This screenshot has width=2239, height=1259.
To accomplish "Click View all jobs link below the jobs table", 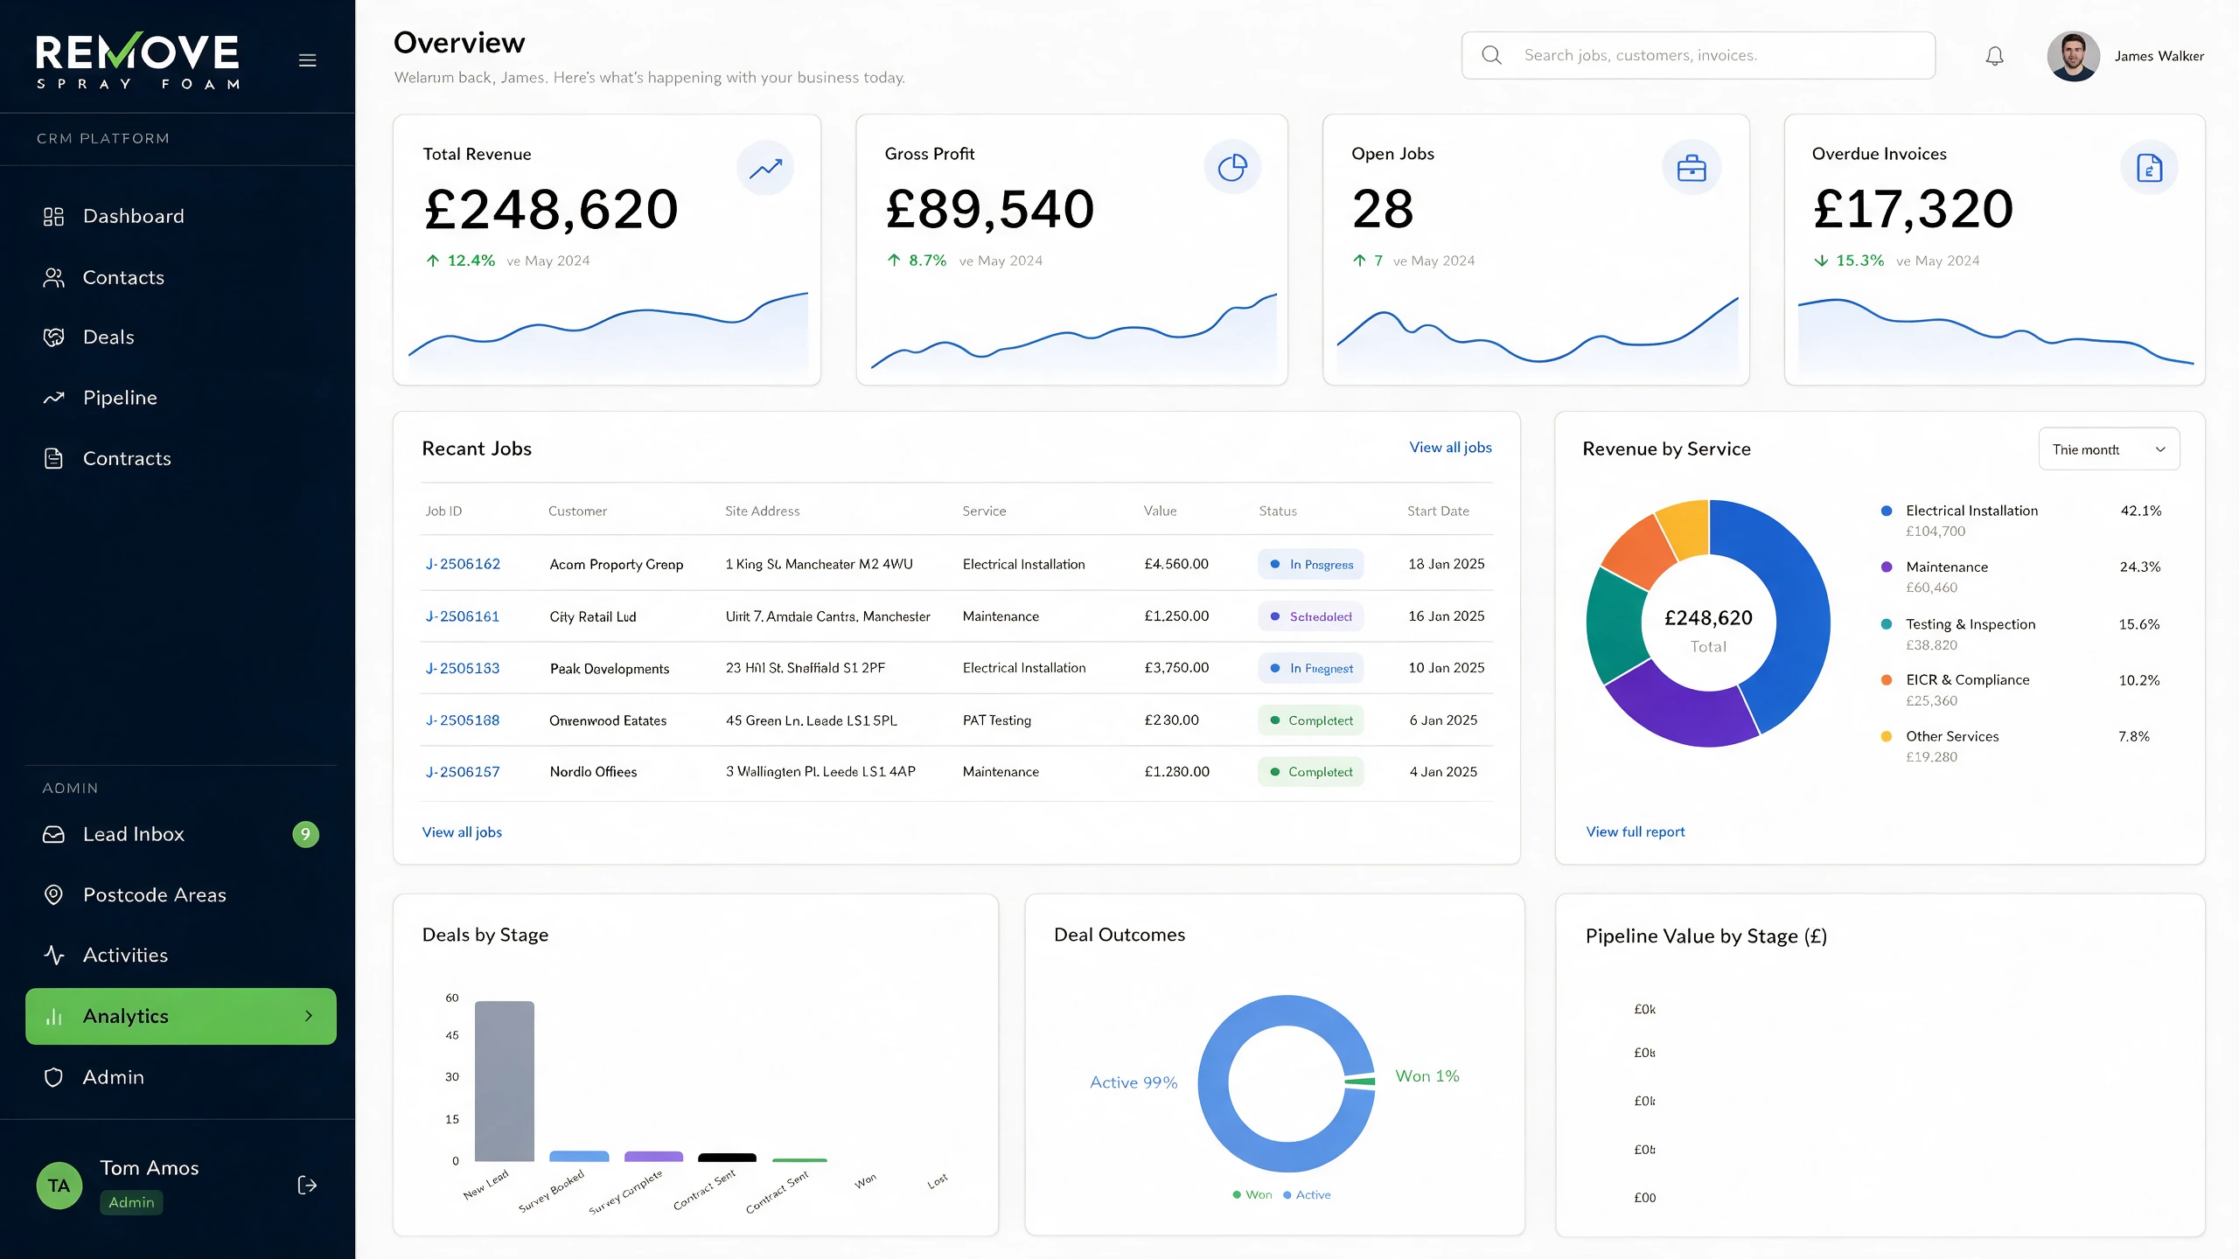I will (462, 832).
